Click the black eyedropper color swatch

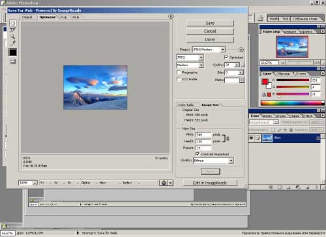click(12, 52)
